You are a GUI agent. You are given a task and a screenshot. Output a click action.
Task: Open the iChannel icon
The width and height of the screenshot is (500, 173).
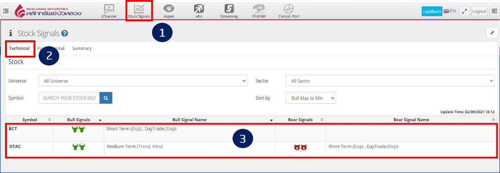tap(109, 11)
